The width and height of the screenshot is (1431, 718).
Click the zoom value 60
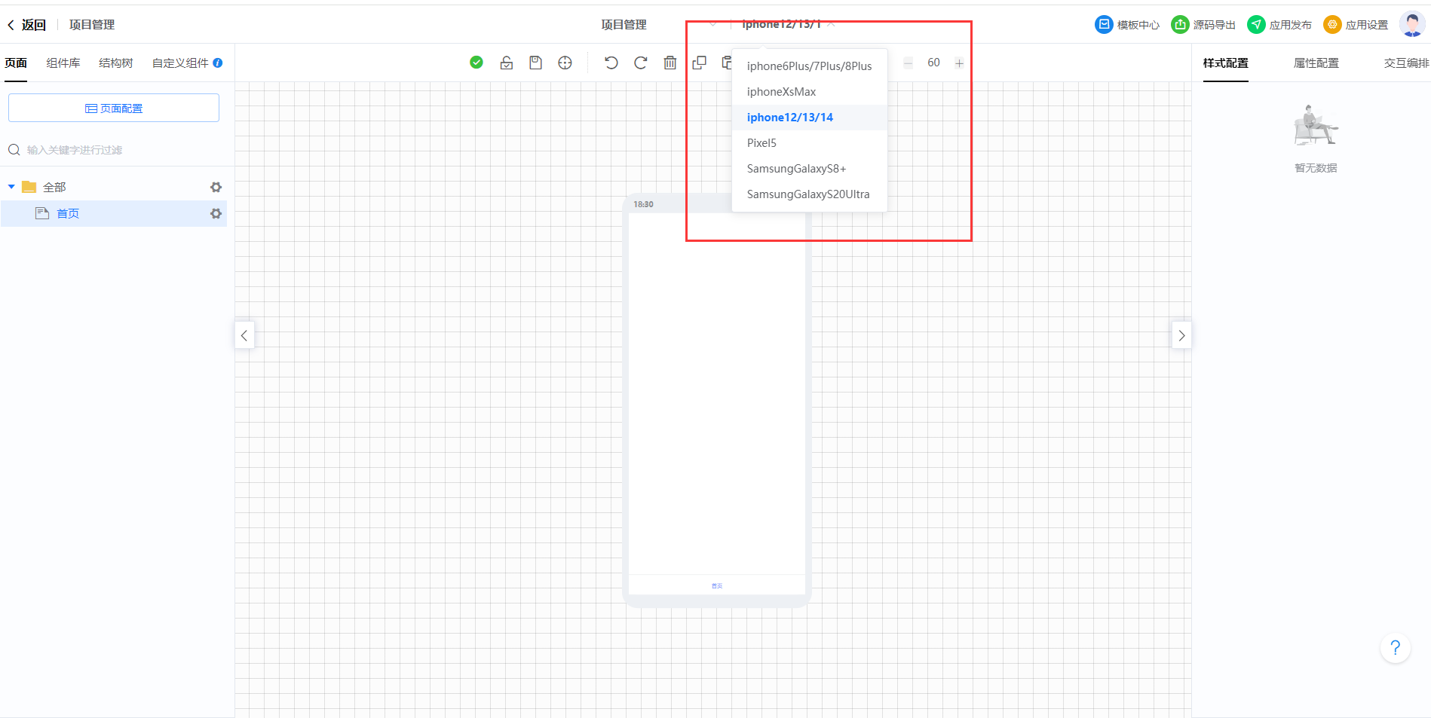point(933,63)
